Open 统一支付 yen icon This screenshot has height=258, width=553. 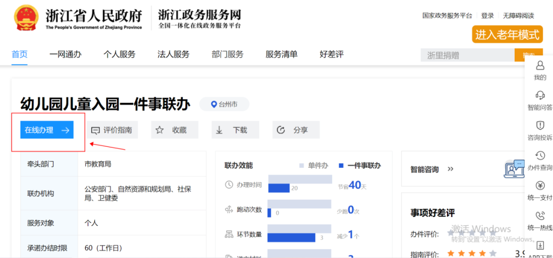(540, 186)
